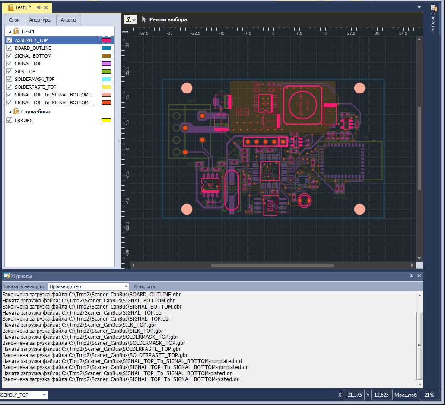
Task: Click the Очистить log button
Action: tap(144, 286)
